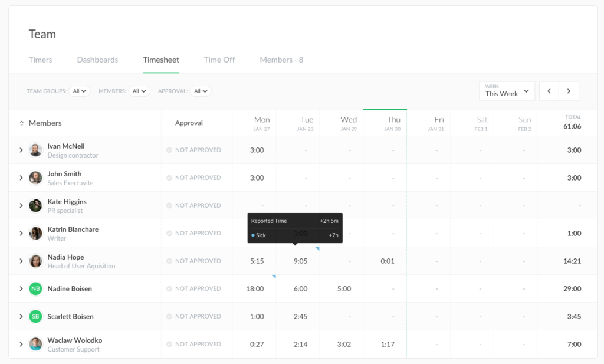Image resolution: width=604 pixels, height=364 pixels.
Task: Click Ivan McNeil's profile avatar
Action: 36,150
